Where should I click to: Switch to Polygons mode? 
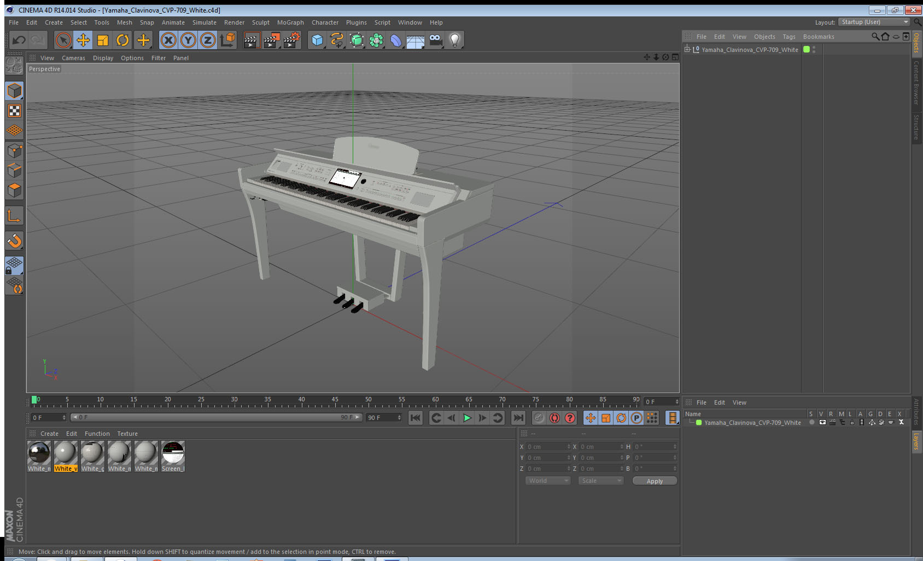[14, 190]
